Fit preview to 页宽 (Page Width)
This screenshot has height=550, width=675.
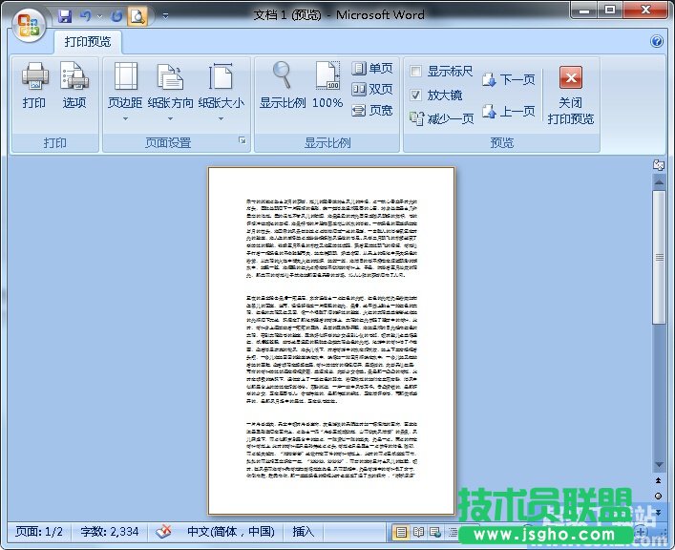[372, 110]
